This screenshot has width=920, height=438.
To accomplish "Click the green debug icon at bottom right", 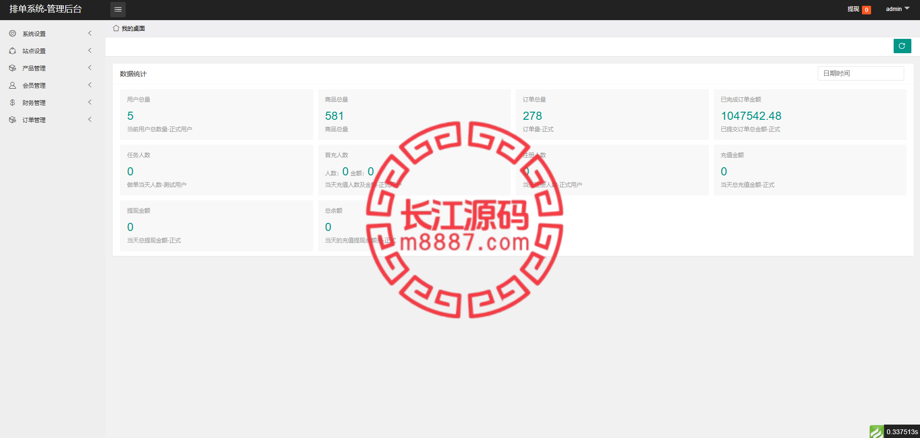I will [x=876, y=431].
